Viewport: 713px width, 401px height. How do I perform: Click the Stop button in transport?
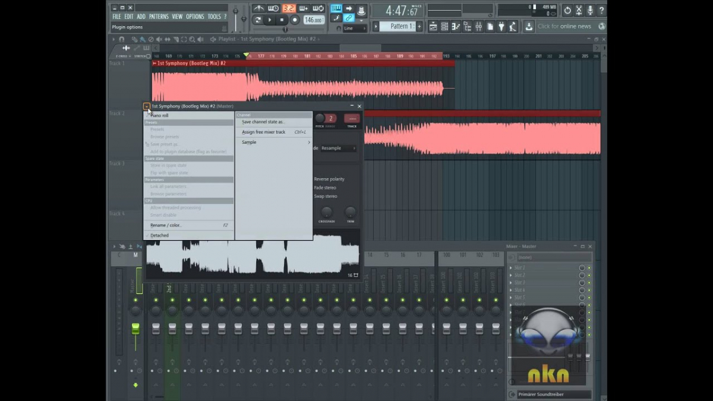282,20
